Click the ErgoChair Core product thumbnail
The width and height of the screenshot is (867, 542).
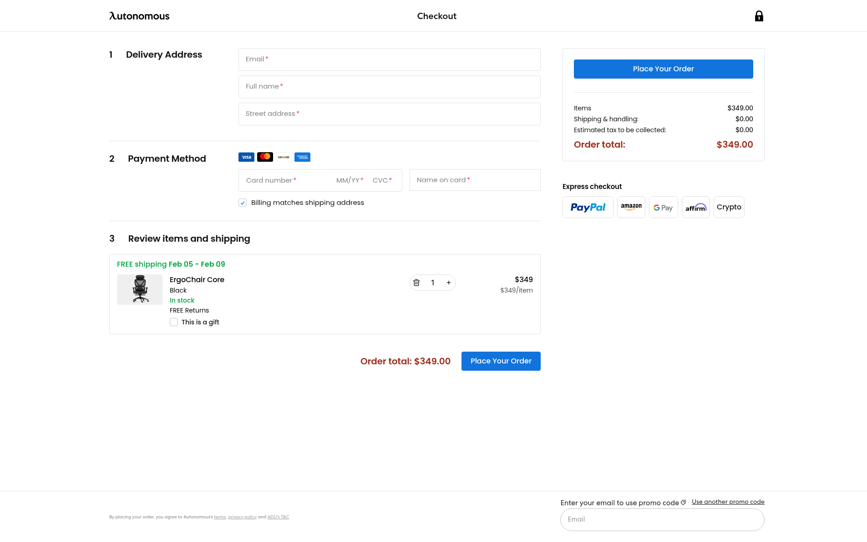coord(140,289)
